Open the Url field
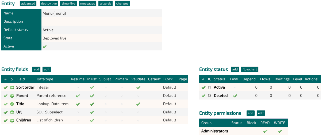 [x=19, y=112]
